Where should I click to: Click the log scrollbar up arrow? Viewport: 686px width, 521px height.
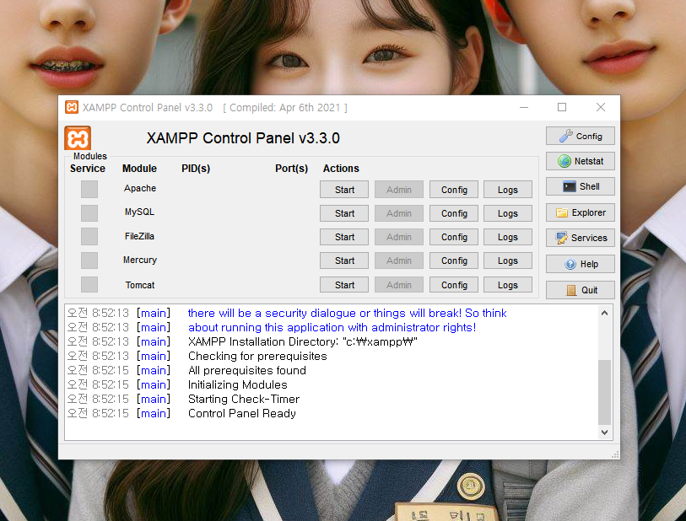tap(604, 313)
